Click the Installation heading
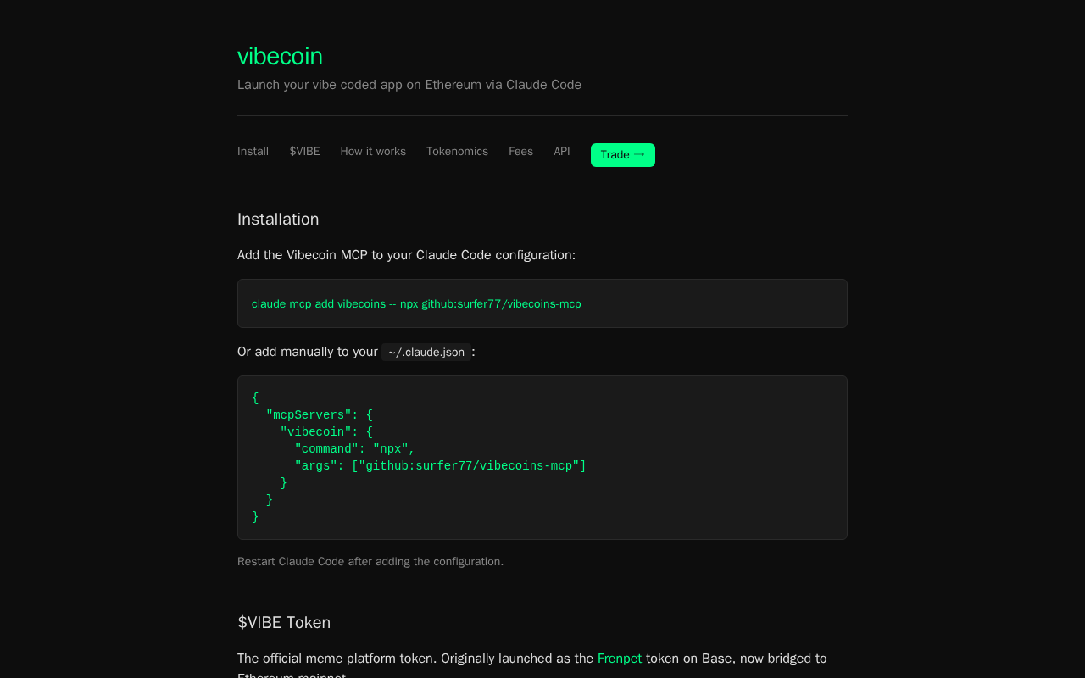Viewport: 1085px width, 678px height. coord(278,219)
